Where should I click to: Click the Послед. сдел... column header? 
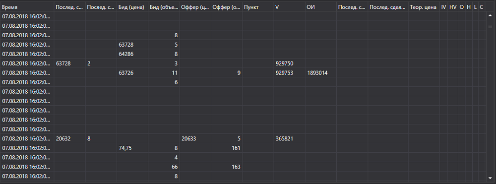pos(388,7)
